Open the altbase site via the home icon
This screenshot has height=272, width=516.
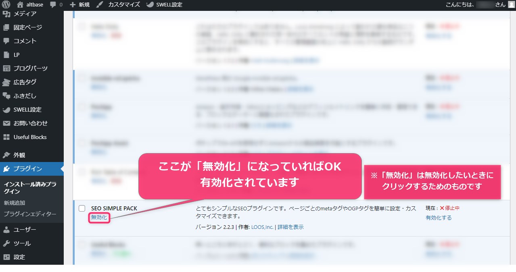(19, 4)
